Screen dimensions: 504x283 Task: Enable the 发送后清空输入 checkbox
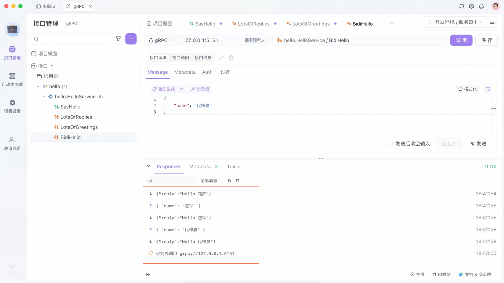click(389, 144)
